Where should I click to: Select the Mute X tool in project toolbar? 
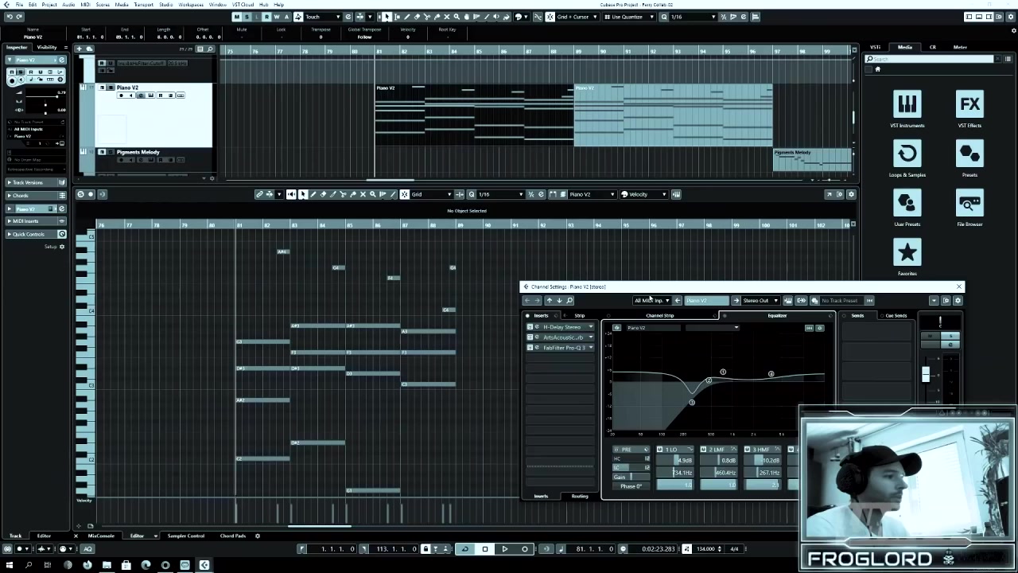coord(446,17)
